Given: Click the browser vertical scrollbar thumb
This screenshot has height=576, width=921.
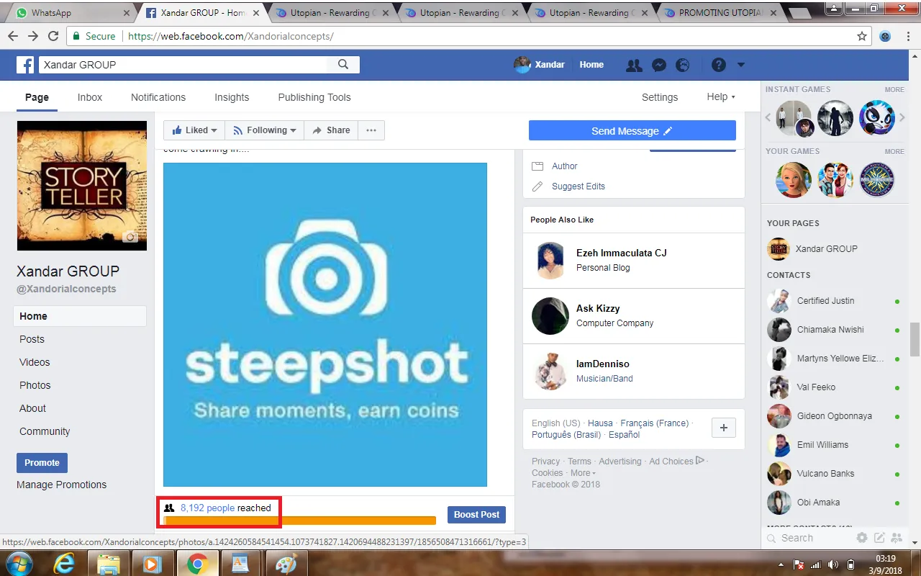Looking at the screenshot, I should point(915,338).
